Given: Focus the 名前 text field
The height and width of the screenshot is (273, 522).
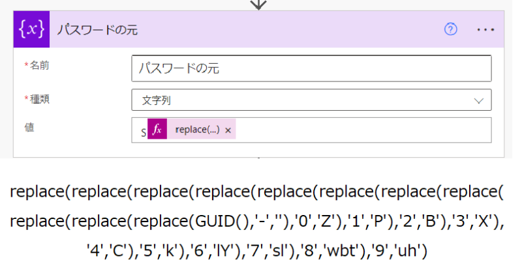Looking at the screenshot, I should [x=311, y=68].
